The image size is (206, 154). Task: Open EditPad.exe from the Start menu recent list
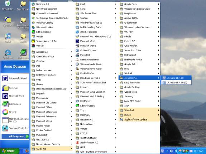point(15,104)
